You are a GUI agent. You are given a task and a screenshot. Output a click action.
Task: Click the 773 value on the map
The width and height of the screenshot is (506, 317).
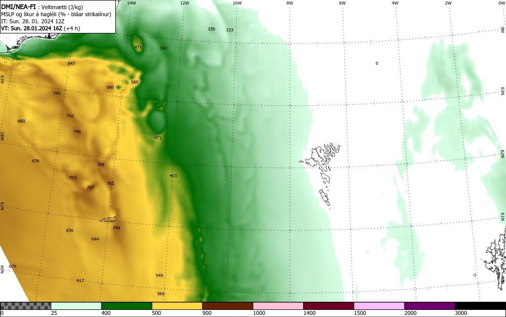[x=72, y=178]
